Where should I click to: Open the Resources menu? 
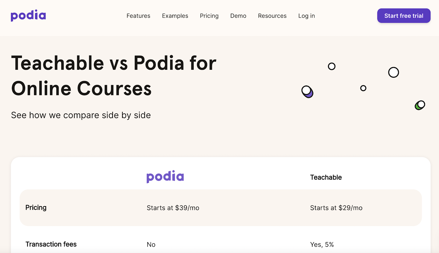[x=272, y=16]
